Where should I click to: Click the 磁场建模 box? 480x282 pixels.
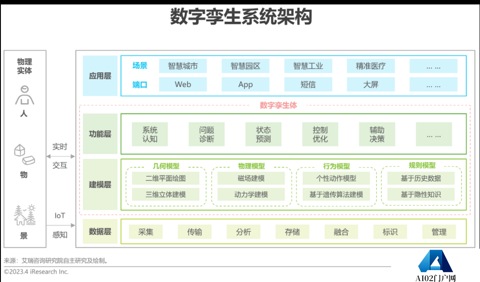[251, 179]
